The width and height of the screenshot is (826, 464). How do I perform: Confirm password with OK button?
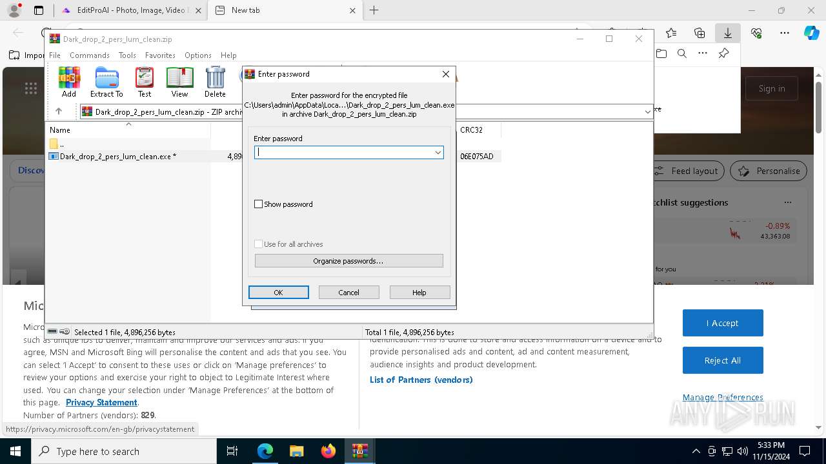pyautogui.click(x=278, y=293)
